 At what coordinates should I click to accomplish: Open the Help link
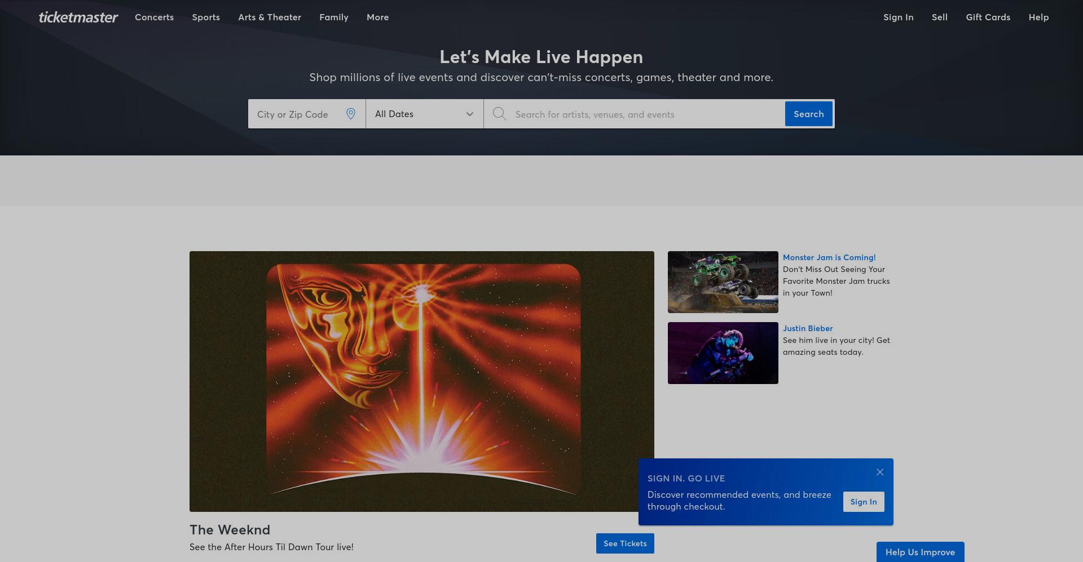tap(1038, 17)
